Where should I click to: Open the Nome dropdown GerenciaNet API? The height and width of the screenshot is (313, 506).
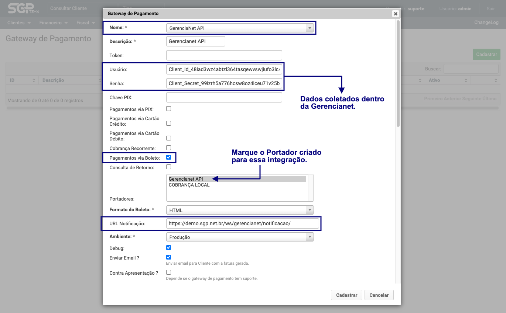tap(240, 28)
